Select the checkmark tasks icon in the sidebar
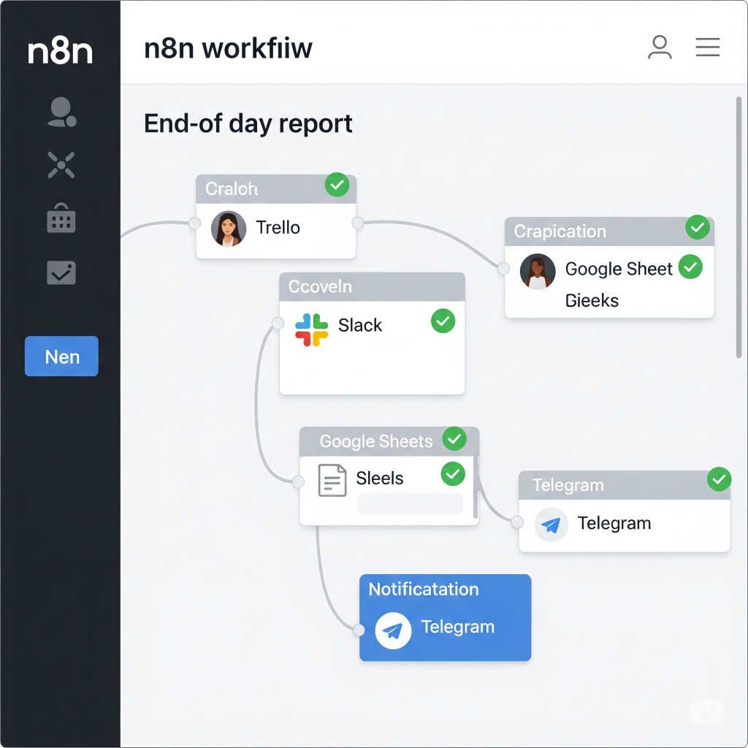The image size is (748, 748). 61,272
